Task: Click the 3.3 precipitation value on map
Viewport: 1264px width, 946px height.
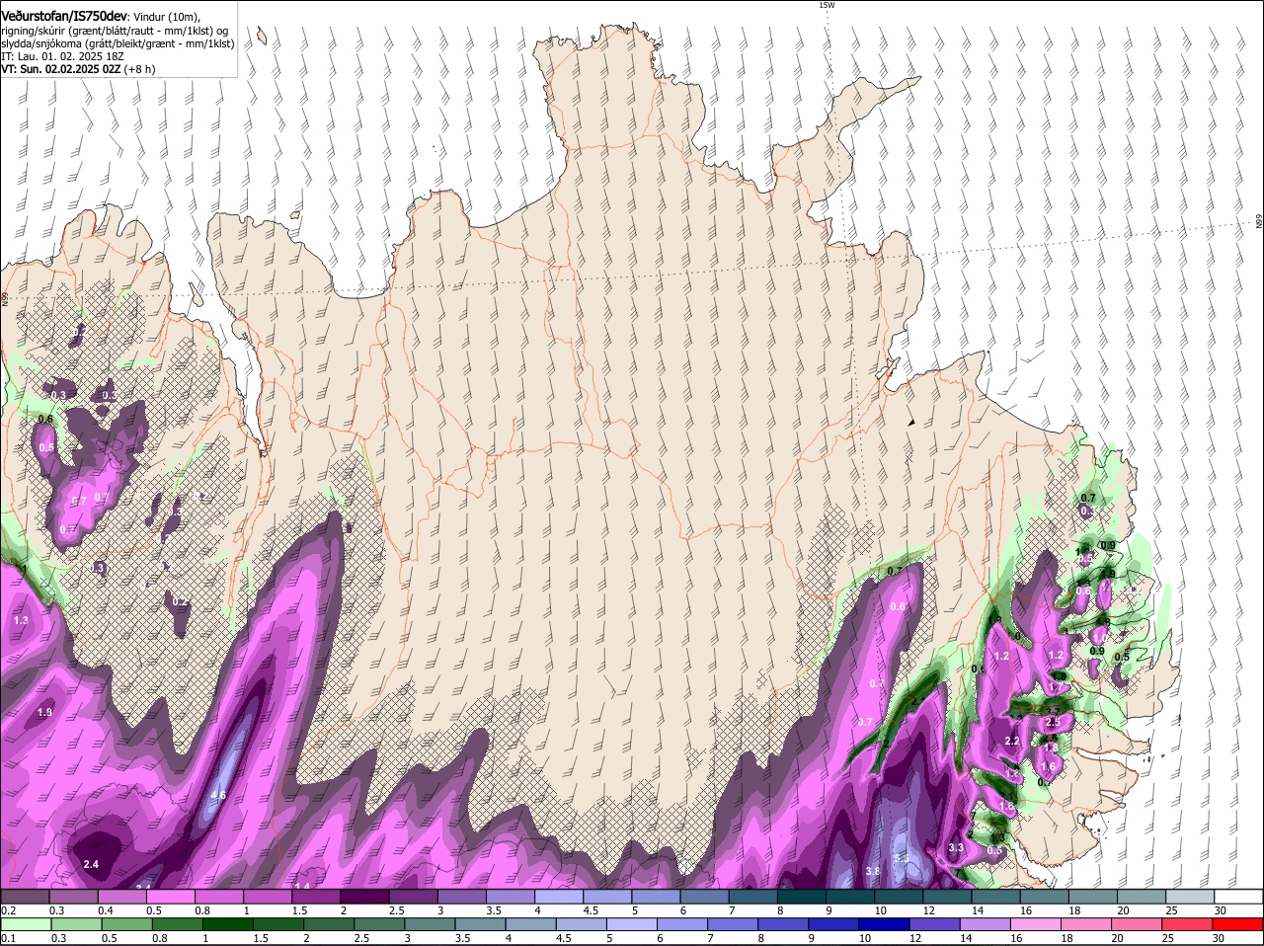Action: click(x=956, y=847)
